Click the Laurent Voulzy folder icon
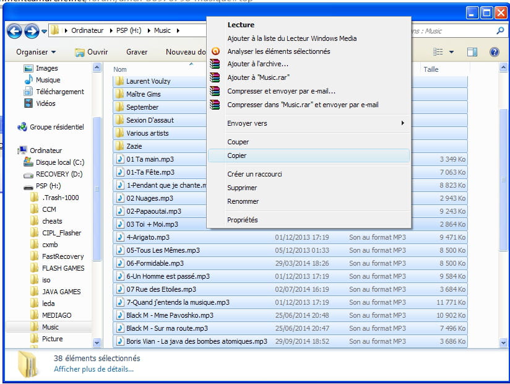 pyautogui.click(x=119, y=81)
